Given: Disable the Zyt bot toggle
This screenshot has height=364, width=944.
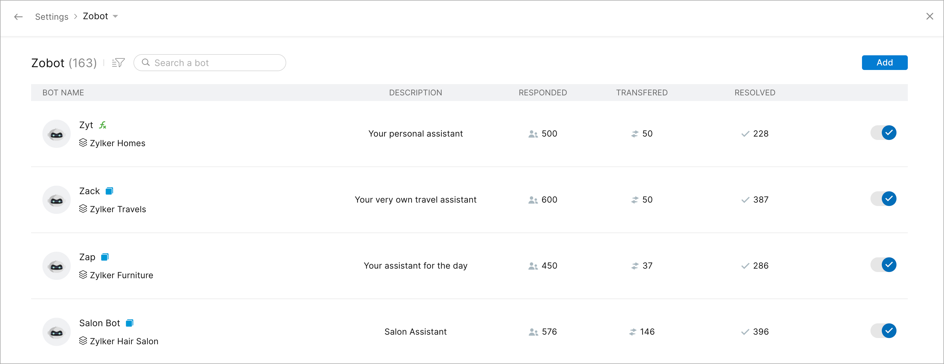Looking at the screenshot, I should click(x=883, y=133).
